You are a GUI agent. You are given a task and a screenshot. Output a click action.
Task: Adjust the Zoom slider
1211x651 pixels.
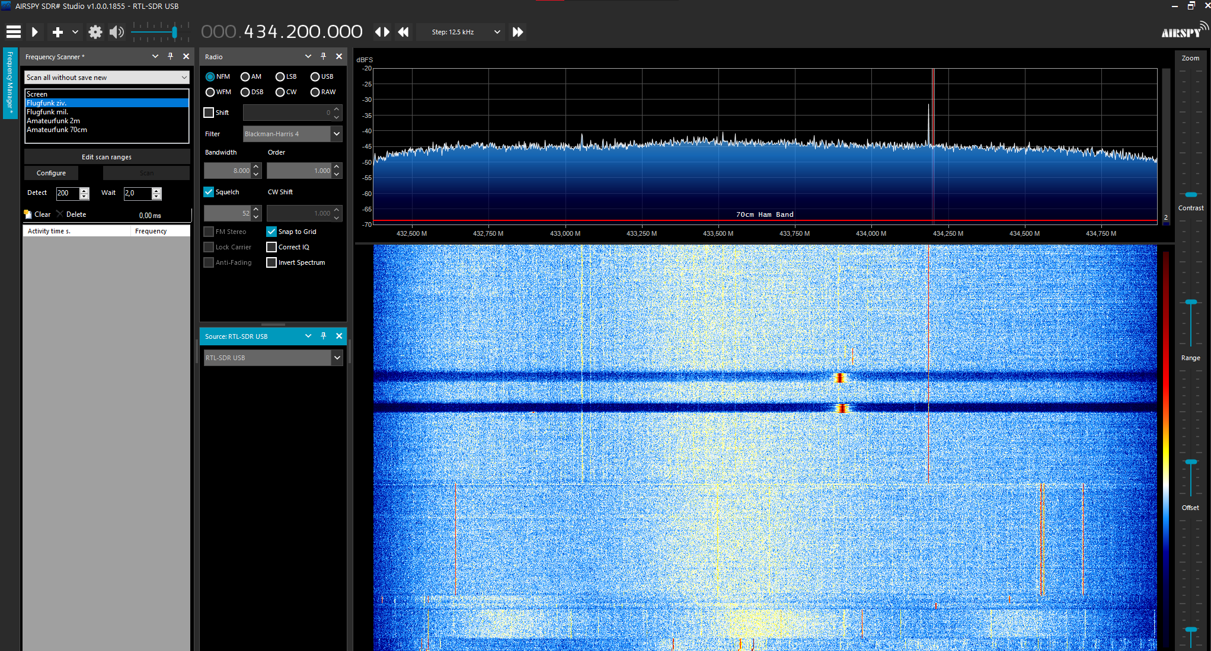[1191, 194]
